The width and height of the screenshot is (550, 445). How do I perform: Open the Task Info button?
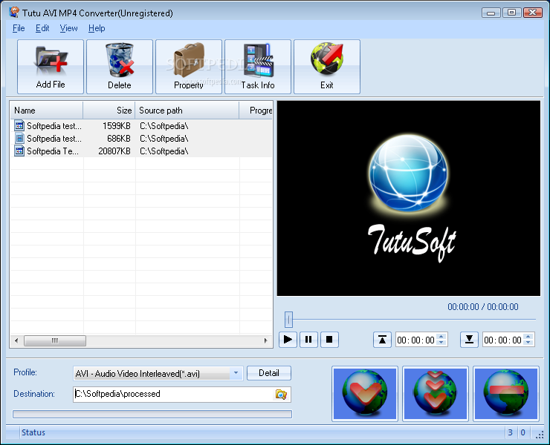(x=258, y=67)
